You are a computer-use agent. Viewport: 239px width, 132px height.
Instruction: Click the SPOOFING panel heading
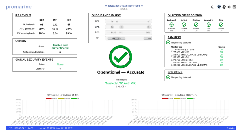[175, 72]
